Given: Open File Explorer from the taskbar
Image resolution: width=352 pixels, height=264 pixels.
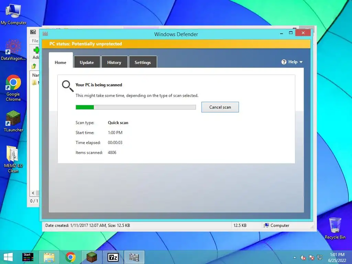Looking at the screenshot, I should point(49,257).
